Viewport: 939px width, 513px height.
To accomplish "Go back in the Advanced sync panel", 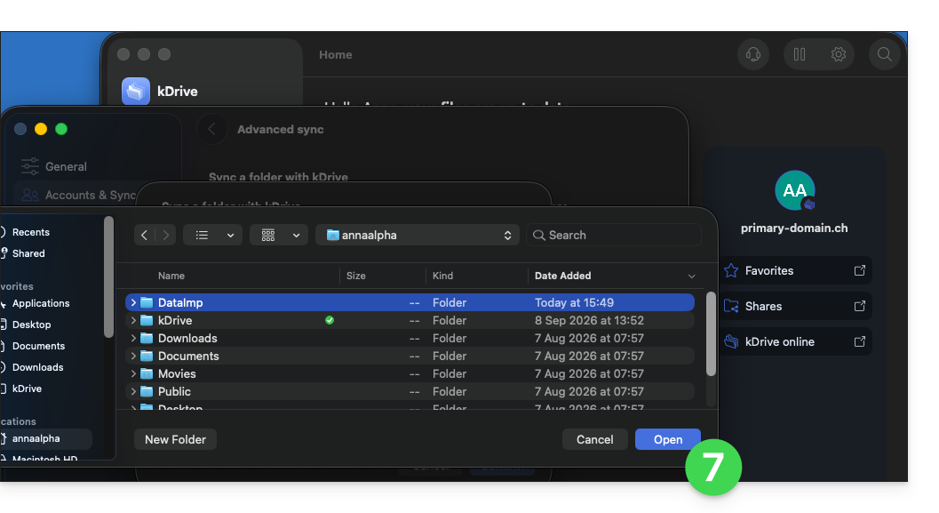I will point(212,129).
